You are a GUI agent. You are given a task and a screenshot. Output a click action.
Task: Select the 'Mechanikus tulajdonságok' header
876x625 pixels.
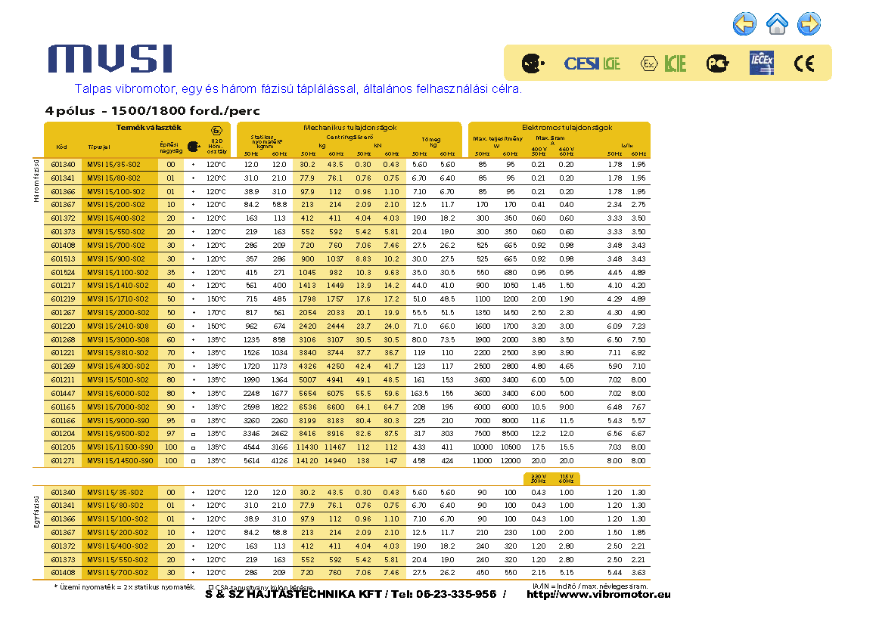pyautogui.click(x=349, y=128)
